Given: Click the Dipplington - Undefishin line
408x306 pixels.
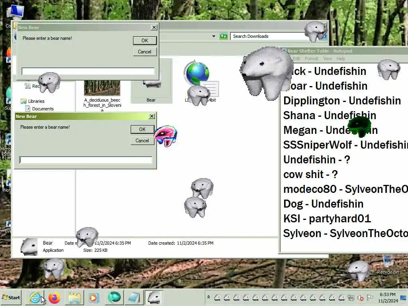Looking at the screenshot, I should pyautogui.click(x=342, y=101).
